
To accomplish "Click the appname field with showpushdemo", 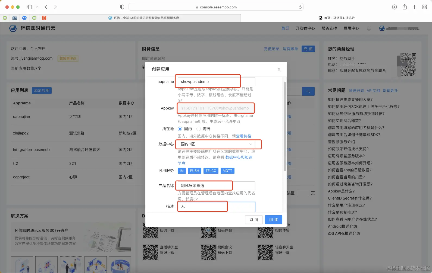I will click(216, 82).
